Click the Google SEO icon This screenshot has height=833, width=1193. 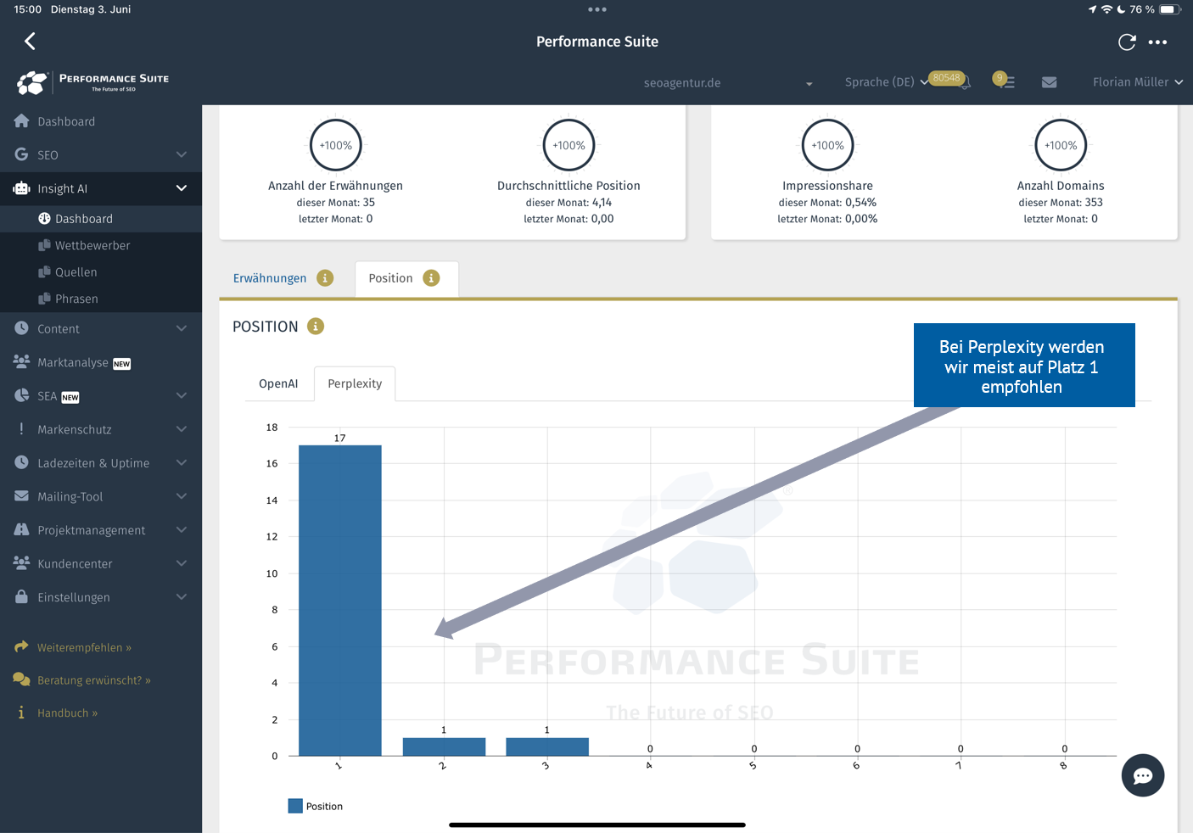point(22,154)
